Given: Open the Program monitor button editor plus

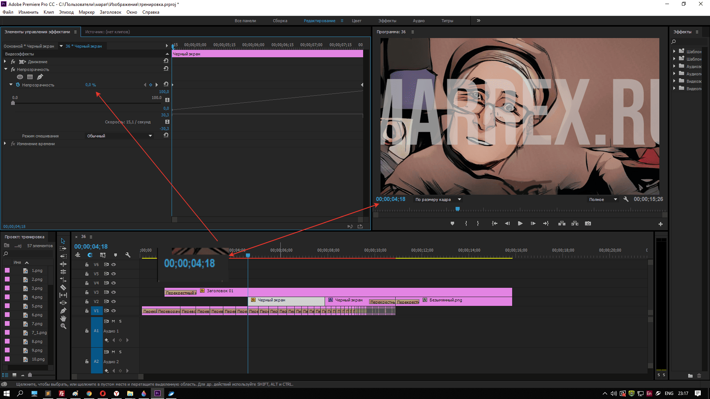Looking at the screenshot, I should 660,224.
